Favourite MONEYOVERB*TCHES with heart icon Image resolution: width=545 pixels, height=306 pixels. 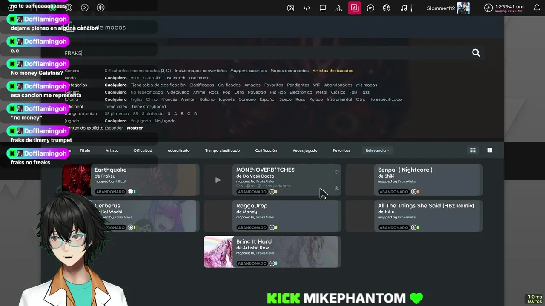336,172
